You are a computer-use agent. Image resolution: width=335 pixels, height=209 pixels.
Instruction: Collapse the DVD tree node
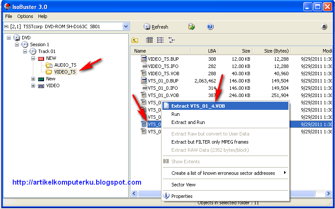9,38
